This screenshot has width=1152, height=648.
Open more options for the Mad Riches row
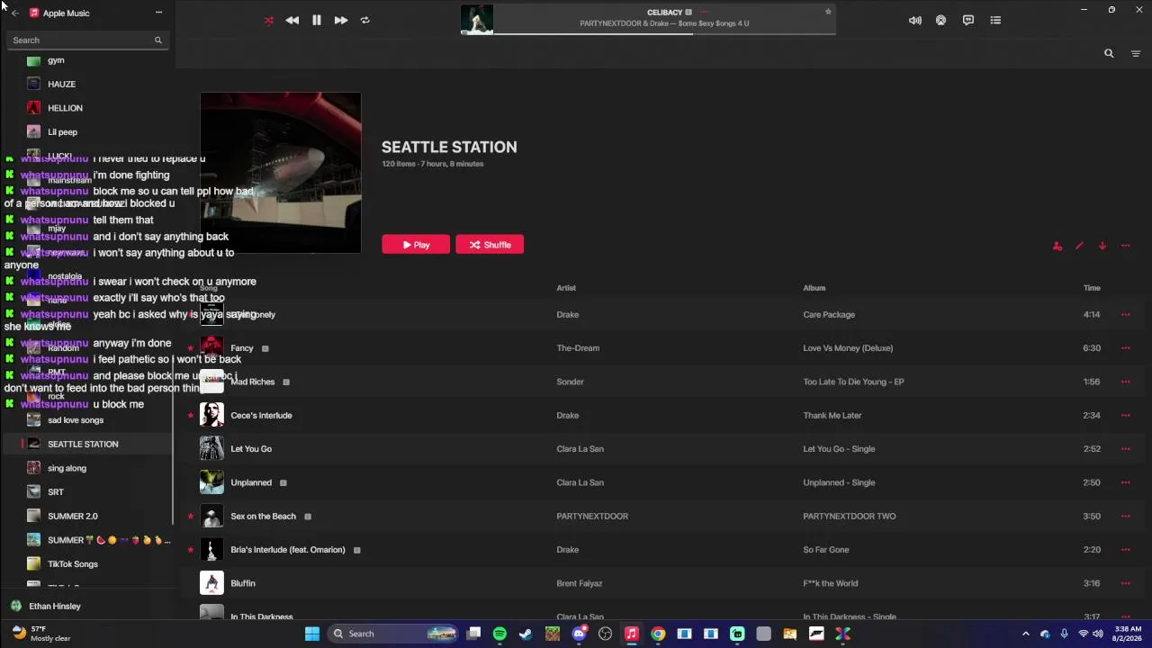point(1125,382)
